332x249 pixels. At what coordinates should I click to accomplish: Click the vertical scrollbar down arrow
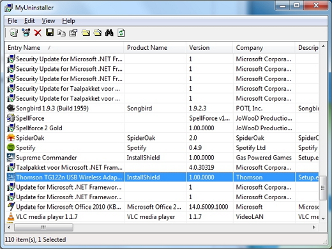[323, 218]
